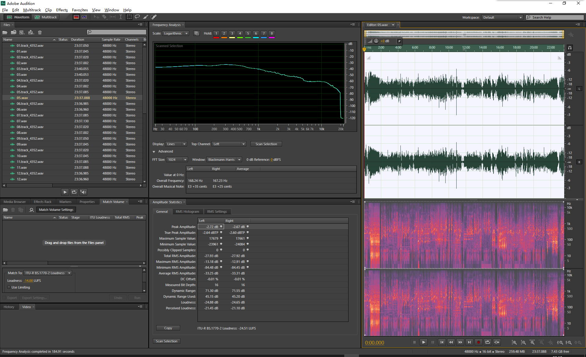586x357 pixels.
Task: Click Skip Selection transport button
Action: pyautogui.click(x=497, y=342)
